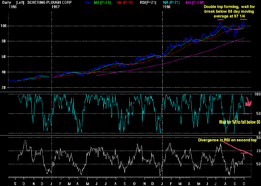This screenshot has height=186, width=261.
Task: Click the '100' label on %R panel axis
Action: pos(257,94)
